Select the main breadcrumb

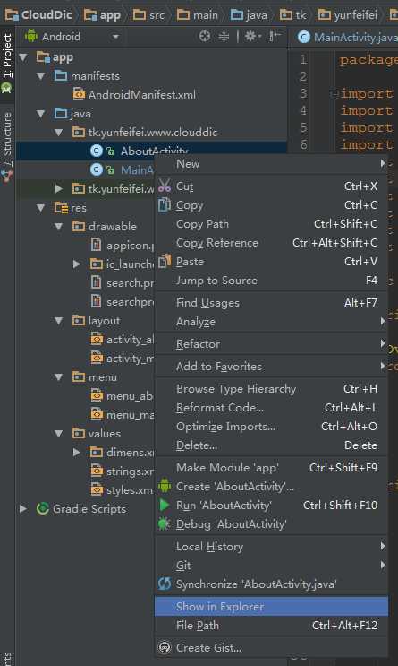tap(198, 15)
